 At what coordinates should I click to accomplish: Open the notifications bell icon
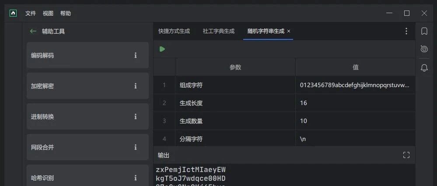click(424, 67)
